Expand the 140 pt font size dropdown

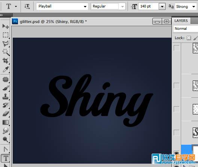(x=162, y=6)
